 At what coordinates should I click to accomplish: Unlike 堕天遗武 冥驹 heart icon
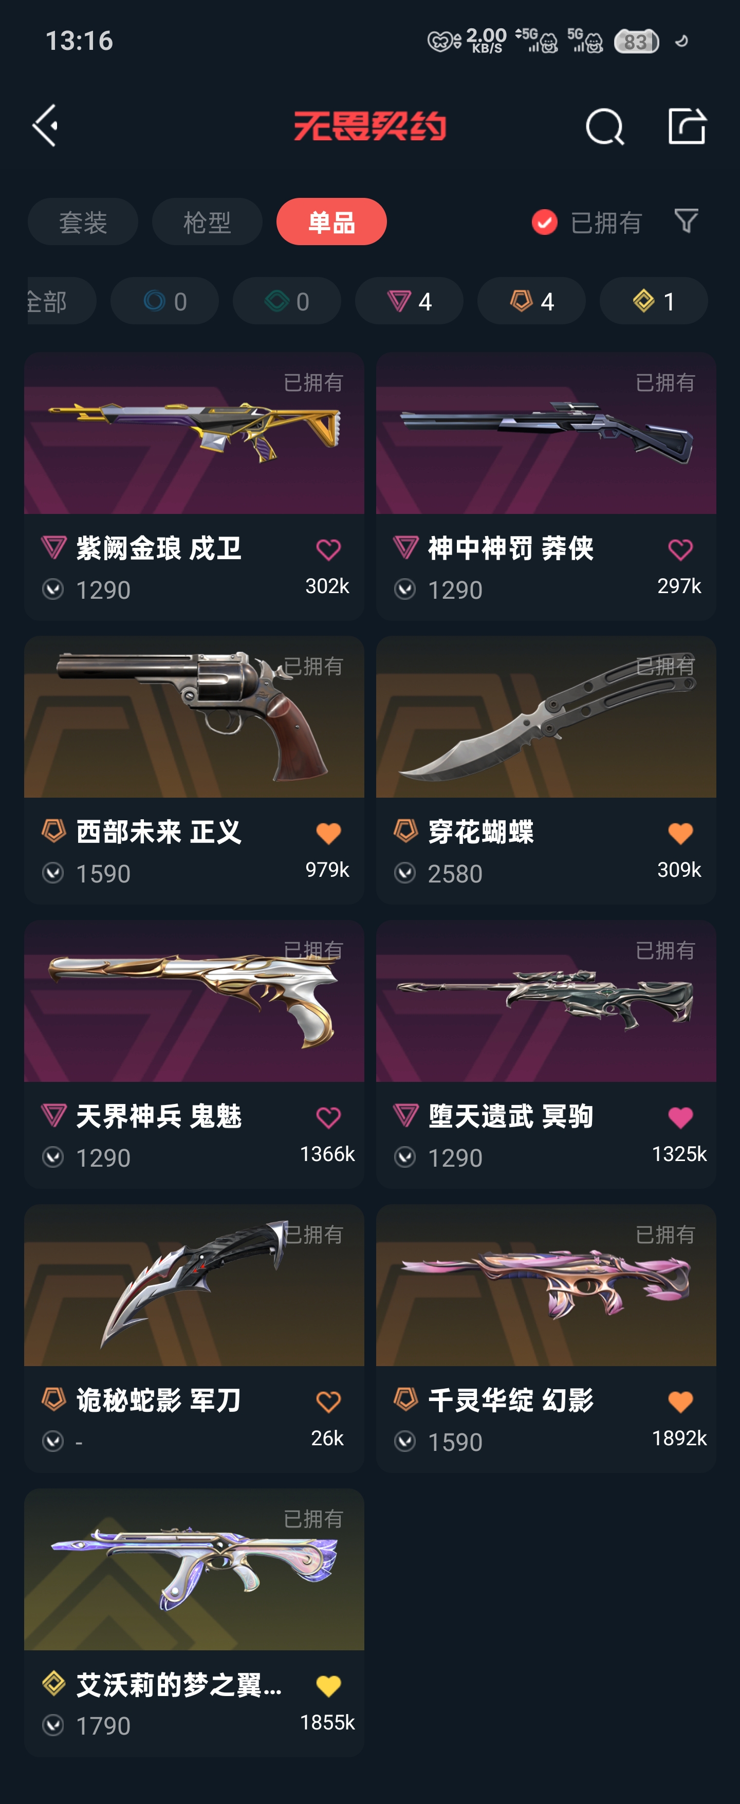(680, 1118)
